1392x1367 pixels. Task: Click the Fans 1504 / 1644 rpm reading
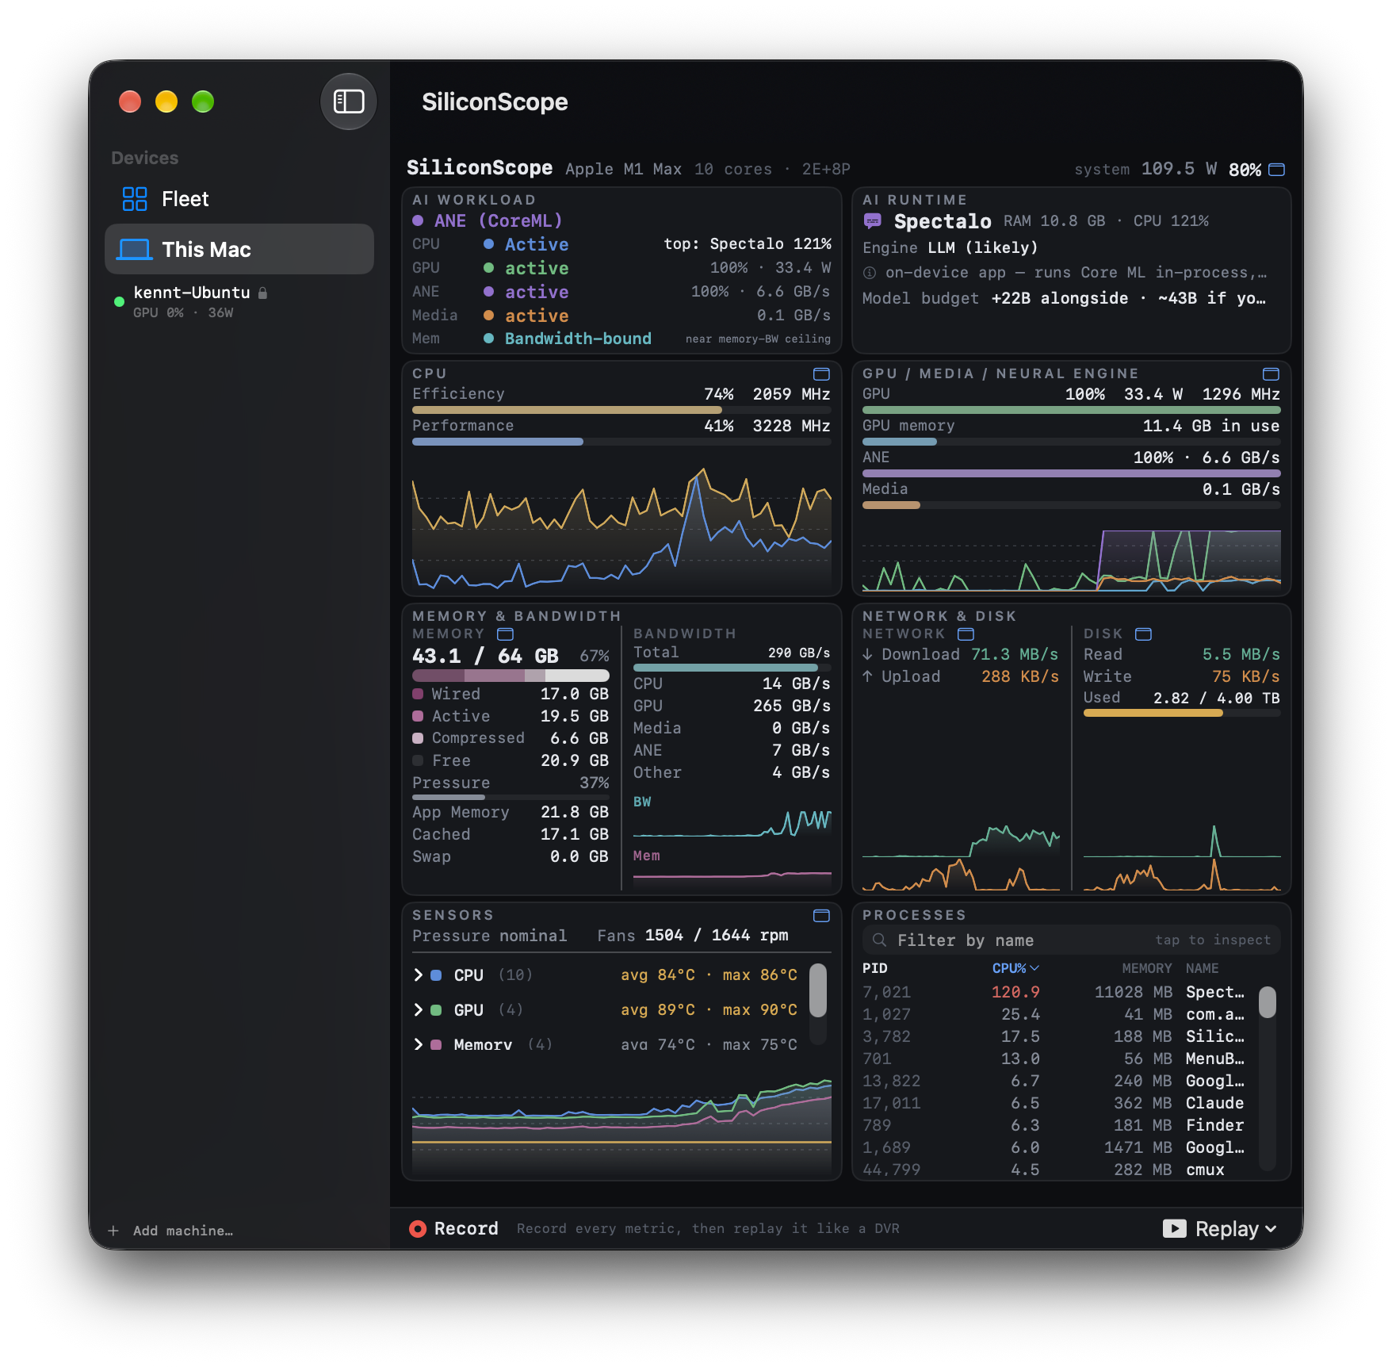click(x=693, y=936)
